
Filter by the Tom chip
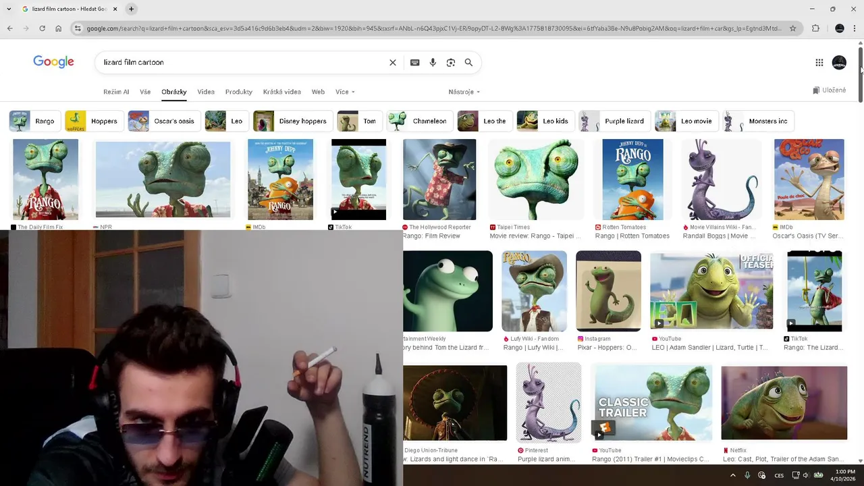click(x=360, y=121)
